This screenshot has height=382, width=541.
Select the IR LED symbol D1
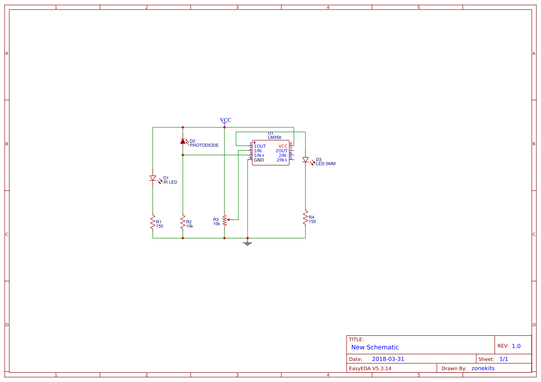coord(153,178)
